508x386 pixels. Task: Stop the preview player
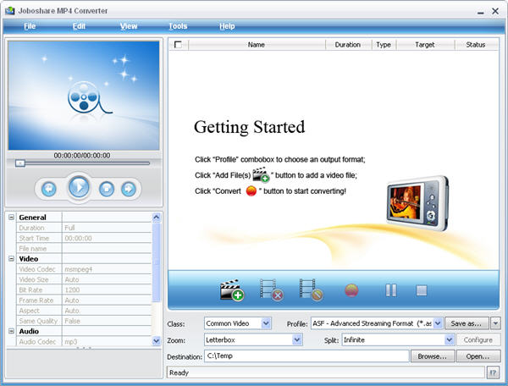[107, 189]
